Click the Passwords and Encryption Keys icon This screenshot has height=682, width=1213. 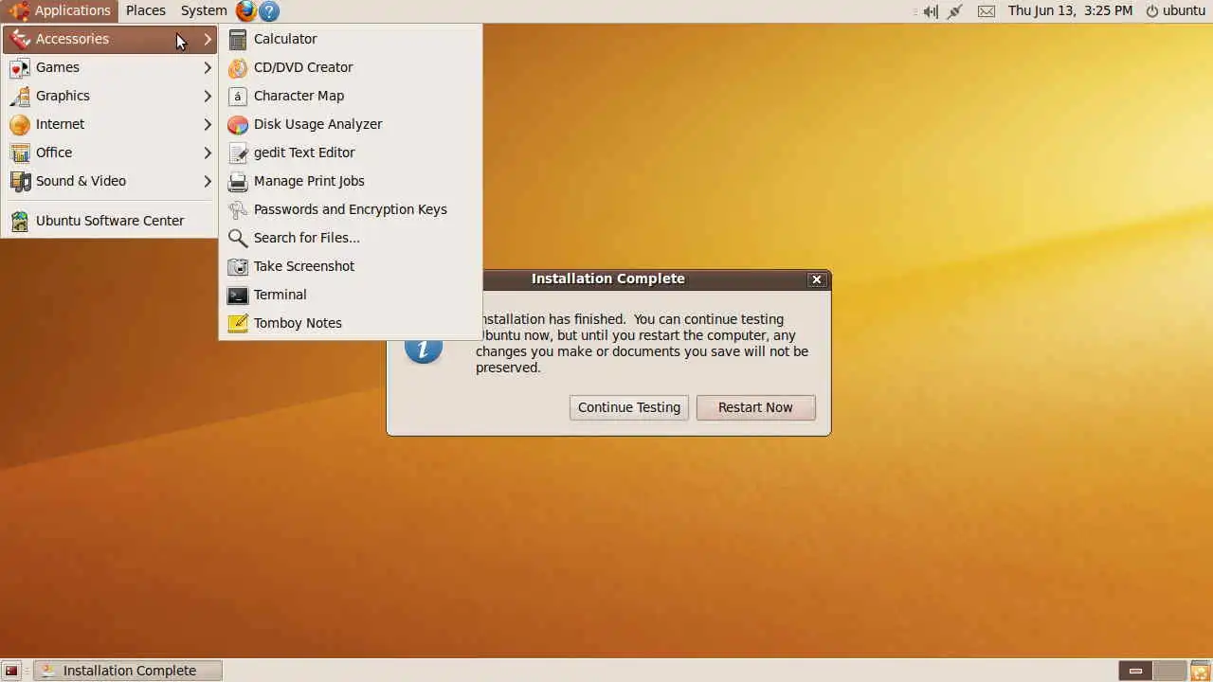click(238, 209)
